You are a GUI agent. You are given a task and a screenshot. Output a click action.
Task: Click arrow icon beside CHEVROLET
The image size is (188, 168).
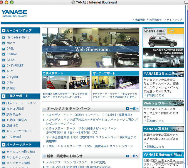point(4,66)
